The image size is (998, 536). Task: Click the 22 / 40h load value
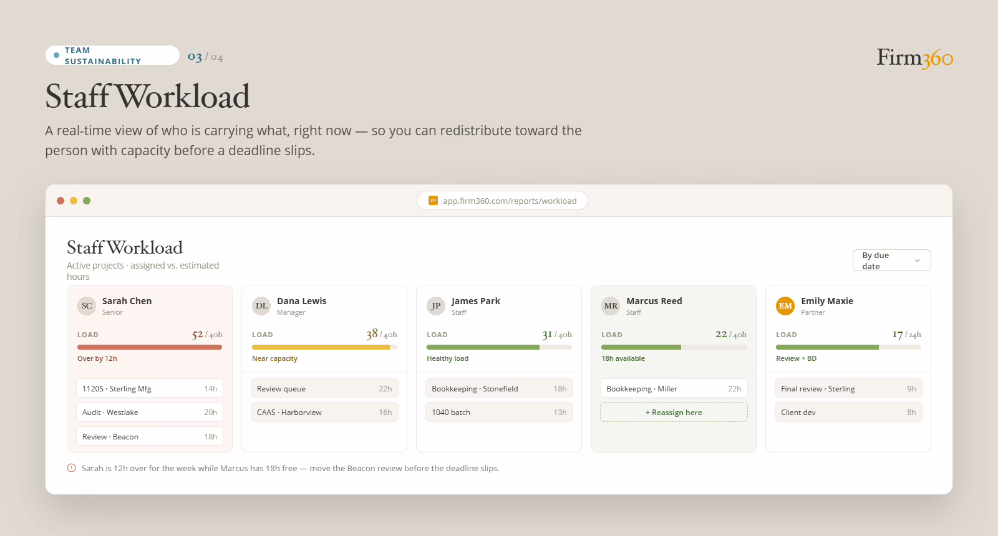pos(731,335)
